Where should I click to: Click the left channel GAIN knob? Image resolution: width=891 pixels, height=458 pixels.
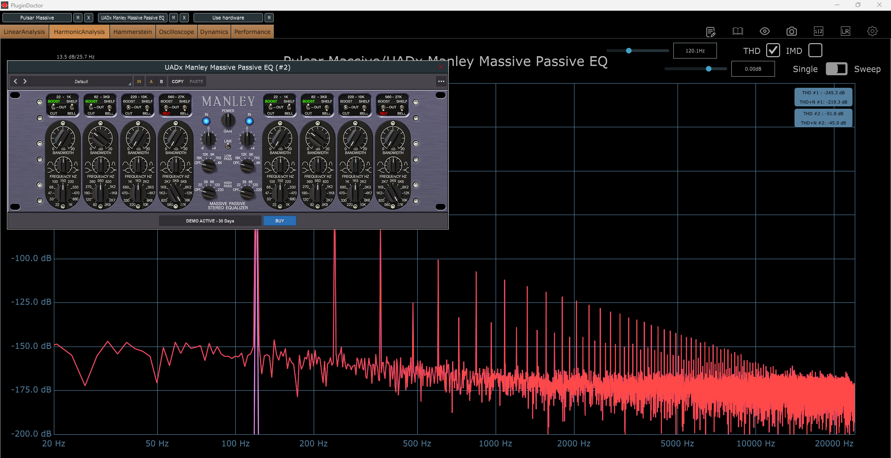(208, 138)
